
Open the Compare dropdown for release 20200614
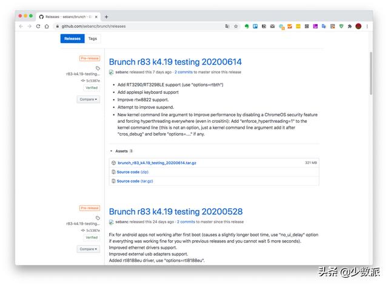pos(89,99)
